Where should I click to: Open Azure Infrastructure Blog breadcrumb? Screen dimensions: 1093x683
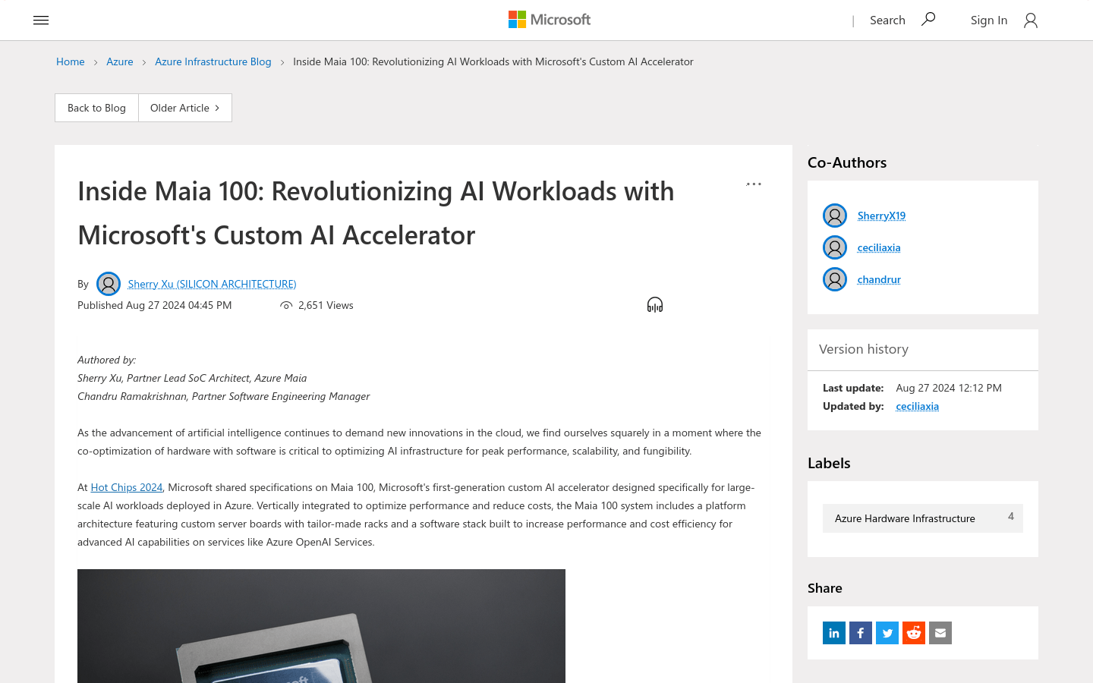[213, 61]
